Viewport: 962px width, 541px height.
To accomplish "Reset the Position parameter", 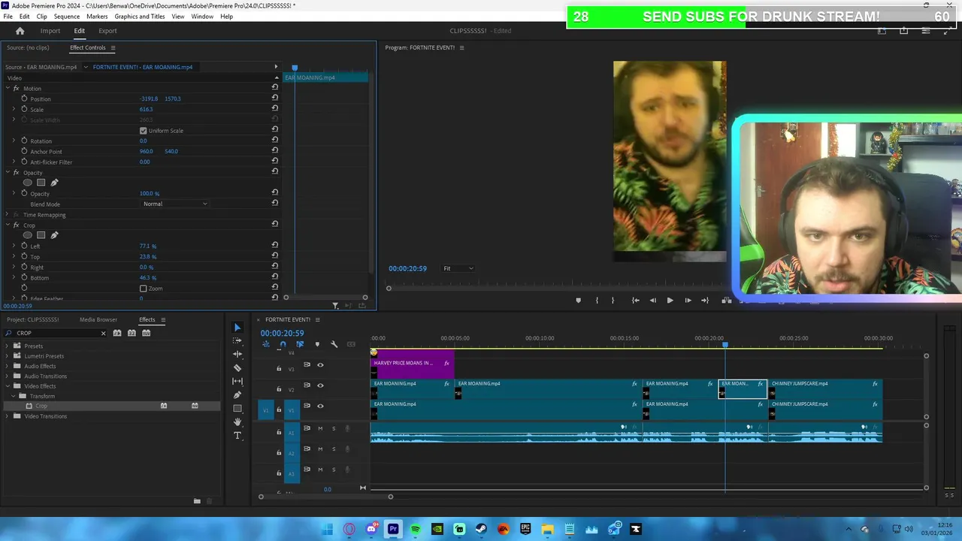I will (x=275, y=98).
